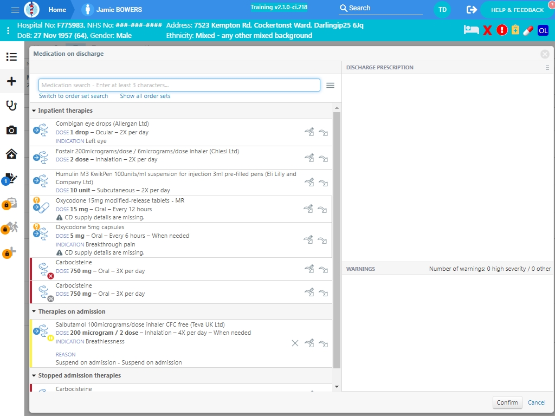Screen dimensions: 555x416
Task: Click the plain arrow icon on Combigan row
Action: tap(323, 133)
